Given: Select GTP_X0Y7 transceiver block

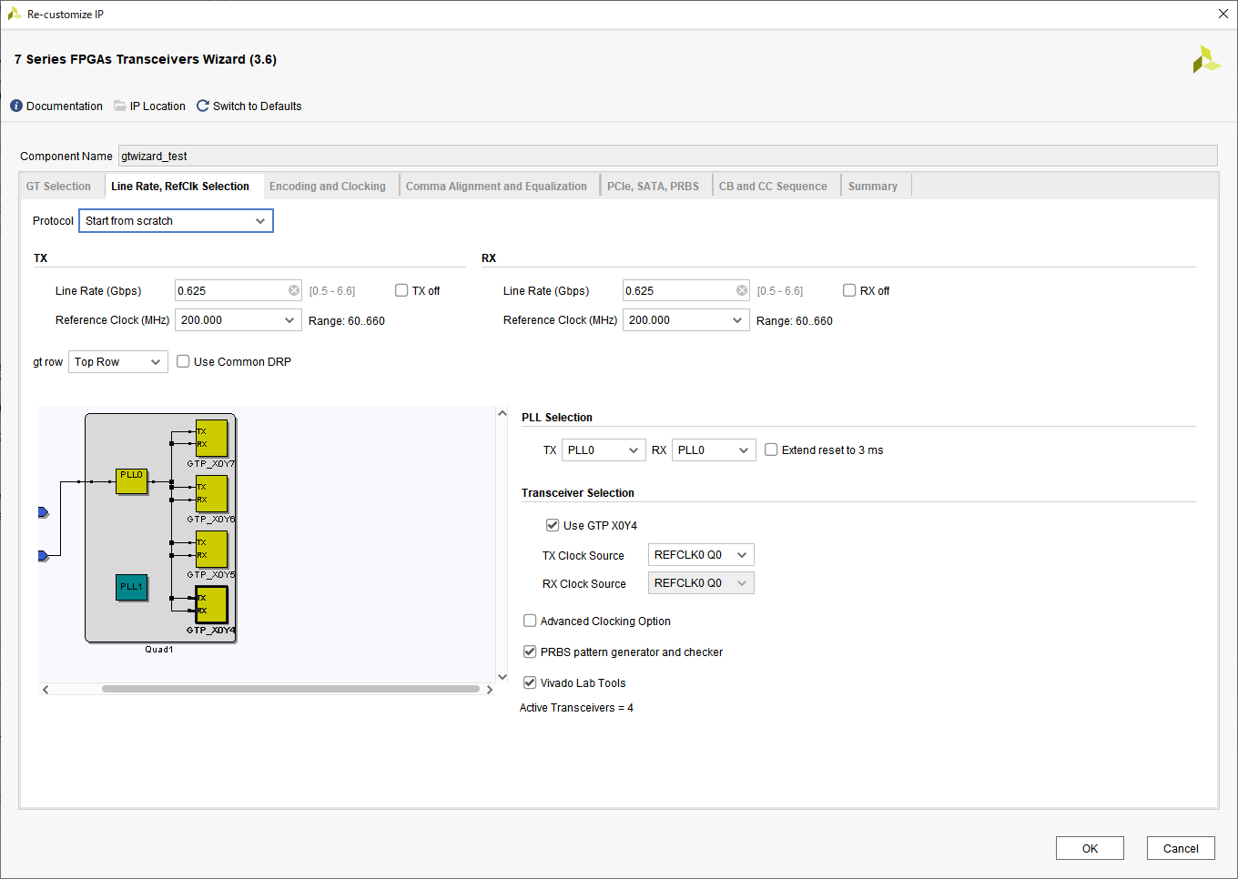Looking at the screenshot, I should click(212, 439).
